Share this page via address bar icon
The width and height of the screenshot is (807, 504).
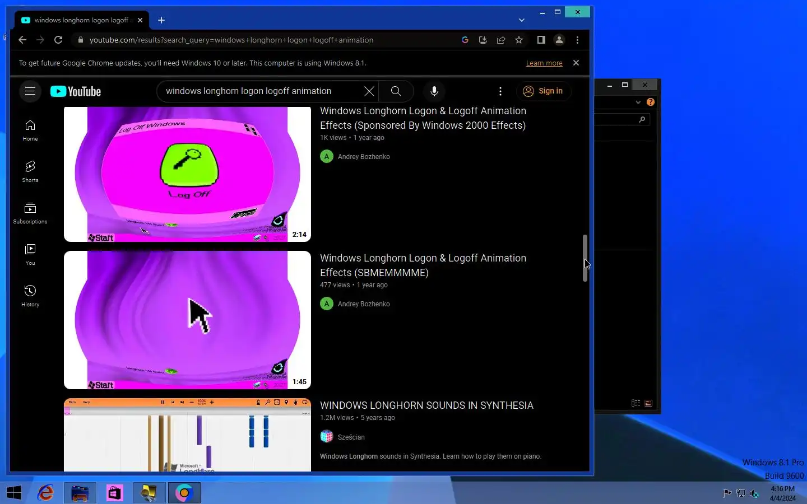coord(501,40)
